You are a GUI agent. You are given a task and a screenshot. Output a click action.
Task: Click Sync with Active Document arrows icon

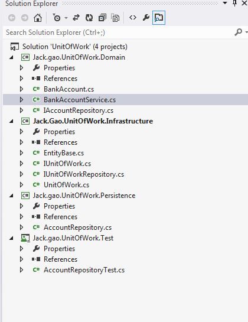(x=76, y=18)
